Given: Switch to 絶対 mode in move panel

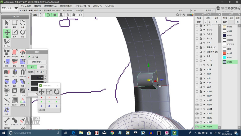Looking at the screenshot, I should [42, 67].
